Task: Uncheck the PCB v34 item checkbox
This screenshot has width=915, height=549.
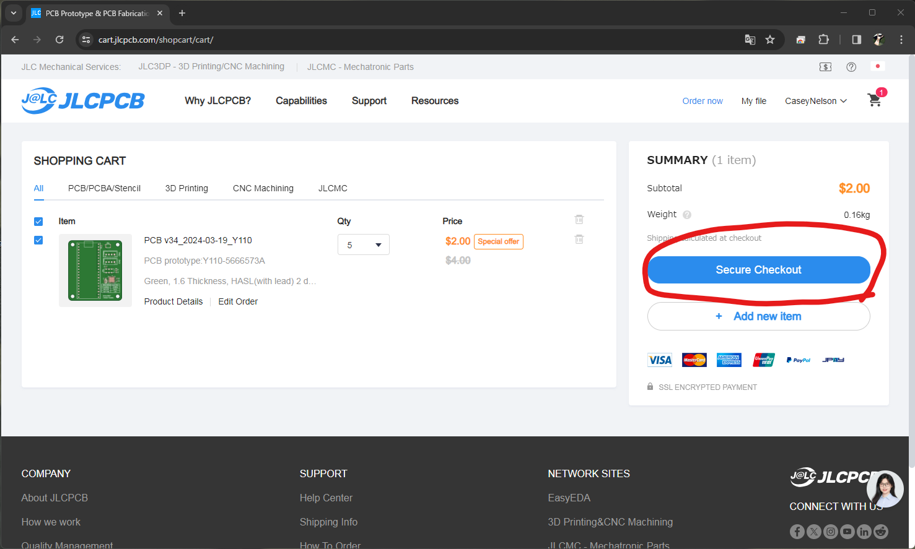Action: (38, 240)
